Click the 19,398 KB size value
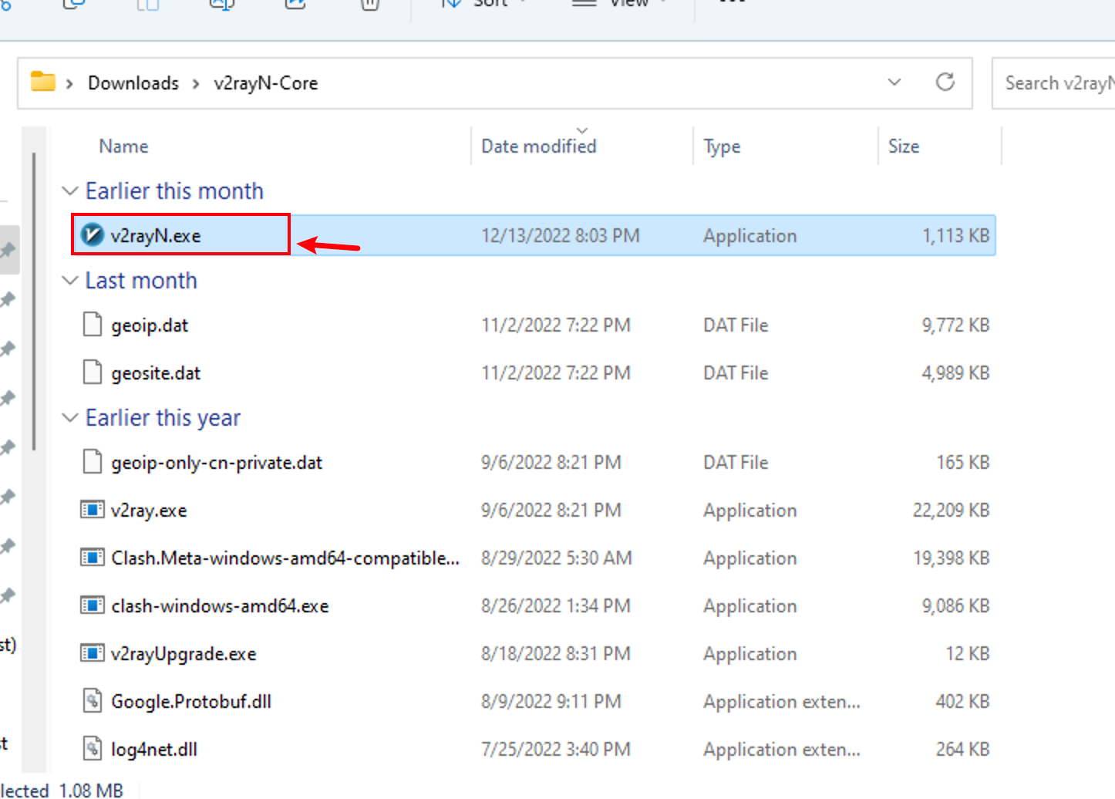1115x799 pixels. [952, 558]
